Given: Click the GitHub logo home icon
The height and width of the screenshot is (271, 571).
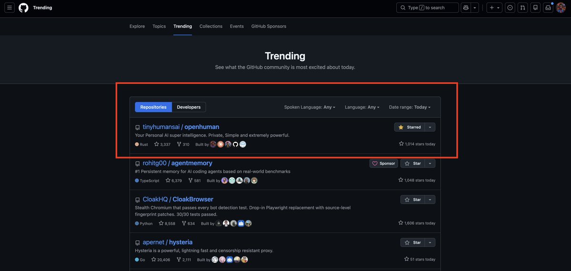Looking at the screenshot, I should click(x=23, y=8).
